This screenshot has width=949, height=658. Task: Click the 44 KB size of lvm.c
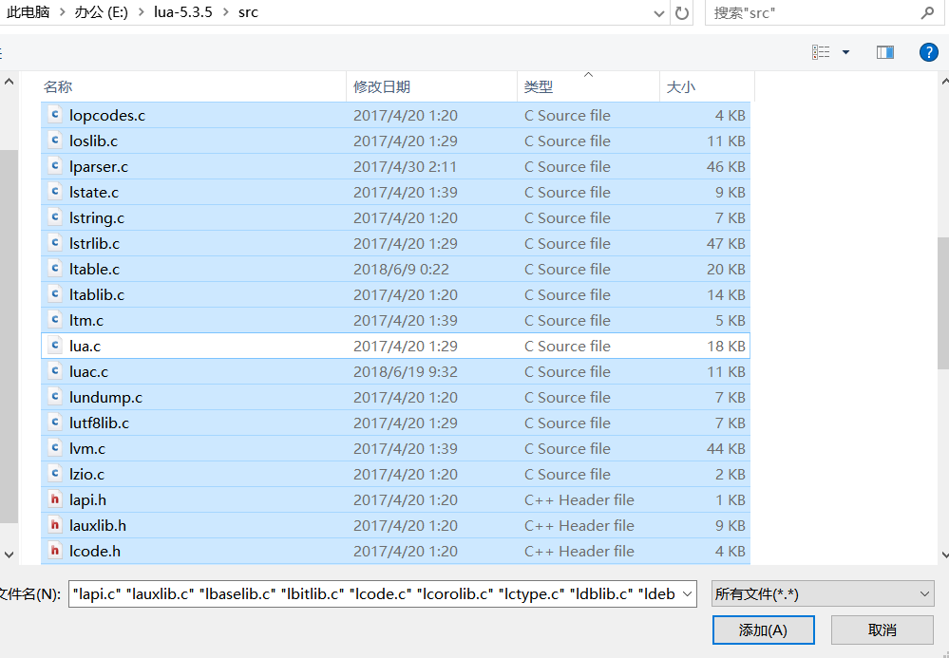click(726, 448)
